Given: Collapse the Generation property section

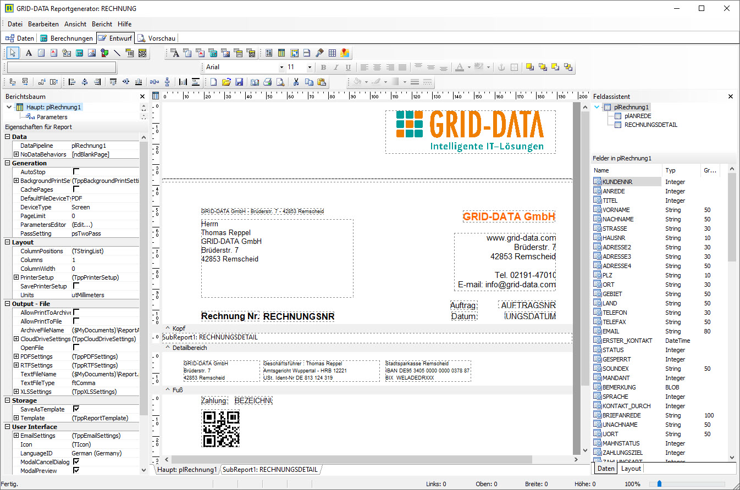Looking at the screenshot, I should pos(8,163).
